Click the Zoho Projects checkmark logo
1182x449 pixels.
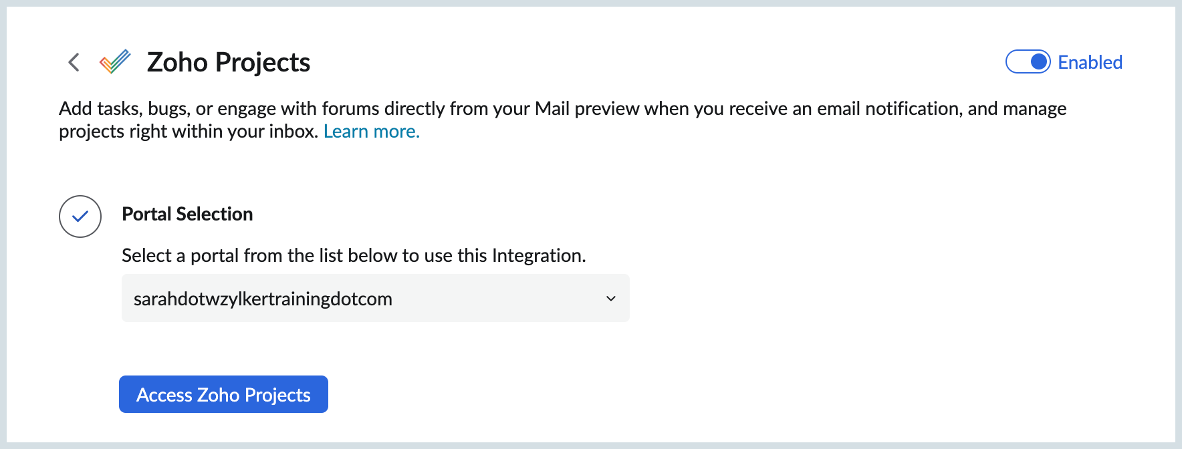(115, 62)
